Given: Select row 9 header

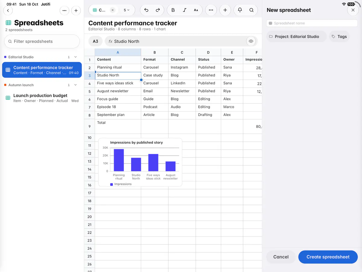Looking at the screenshot, I should coord(90,127).
